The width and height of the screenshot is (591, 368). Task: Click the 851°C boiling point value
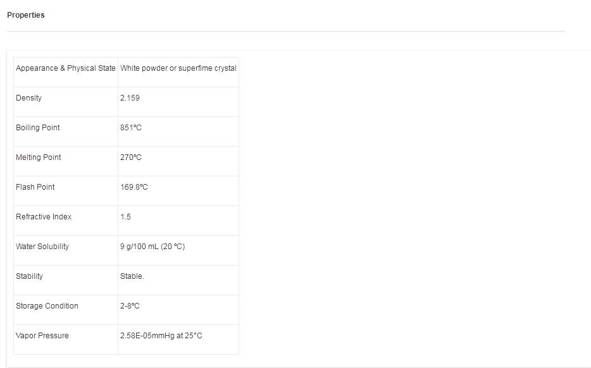131,128
